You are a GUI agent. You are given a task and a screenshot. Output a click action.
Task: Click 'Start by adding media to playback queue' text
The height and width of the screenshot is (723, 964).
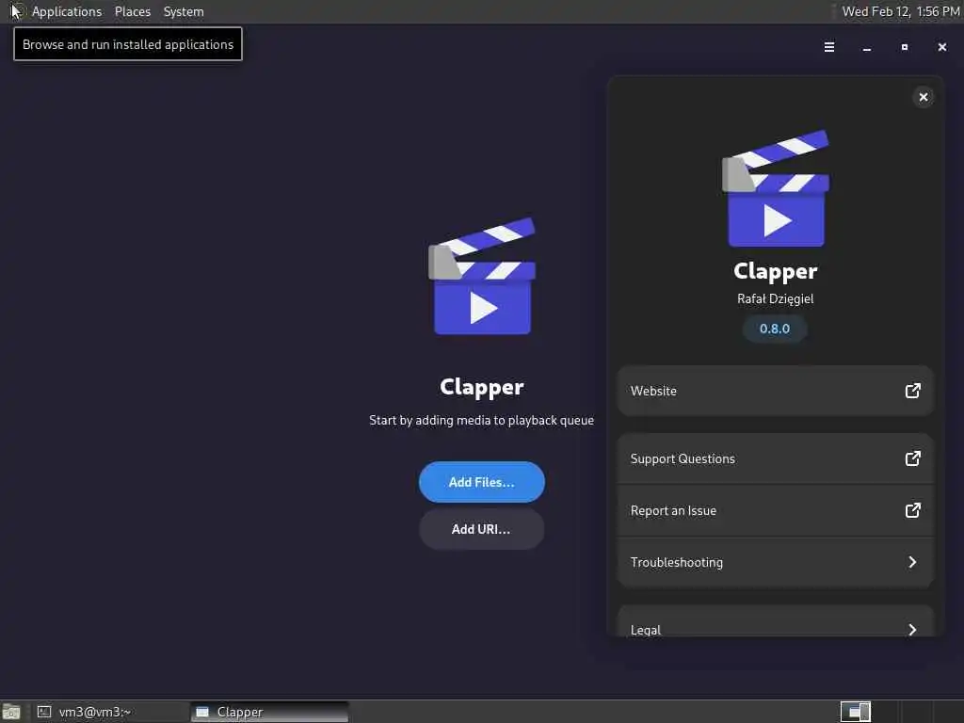click(481, 421)
